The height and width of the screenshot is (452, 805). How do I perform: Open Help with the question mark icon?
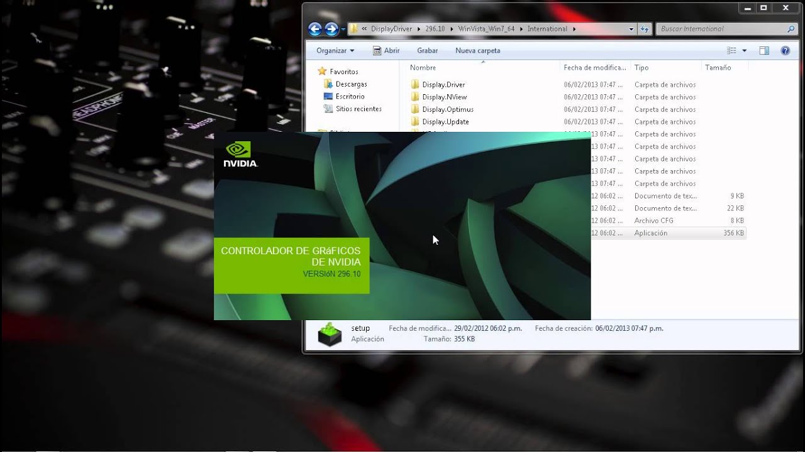(x=785, y=50)
